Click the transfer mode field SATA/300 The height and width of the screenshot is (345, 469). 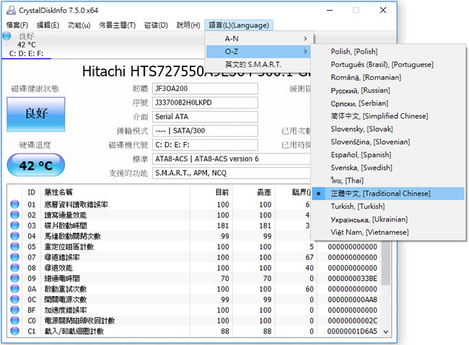point(205,131)
